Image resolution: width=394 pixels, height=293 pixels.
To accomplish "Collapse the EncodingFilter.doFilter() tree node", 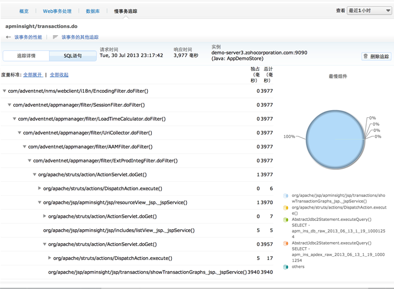I will (x=5, y=91).
